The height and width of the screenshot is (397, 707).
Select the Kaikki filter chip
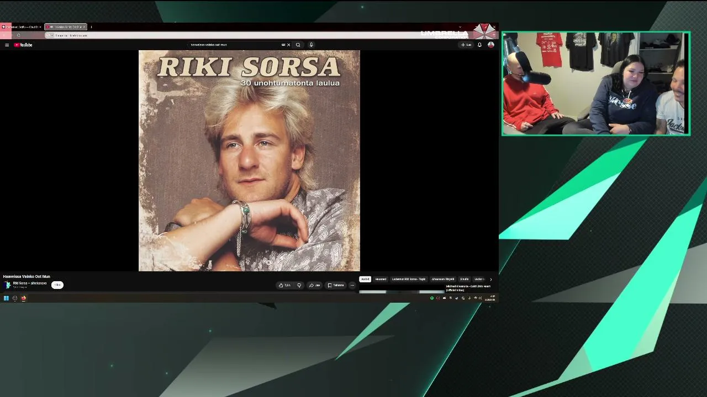pos(365,279)
